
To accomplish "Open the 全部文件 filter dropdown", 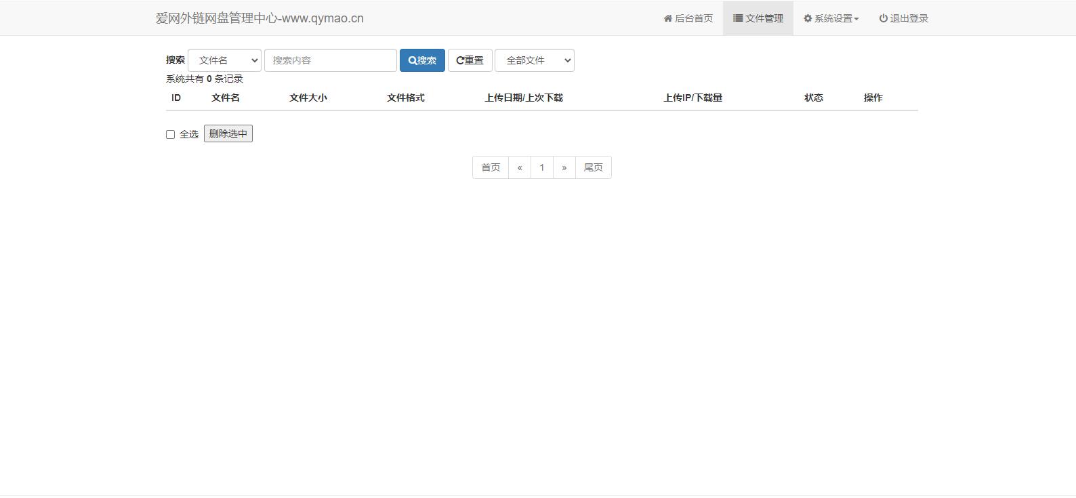I will [534, 60].
